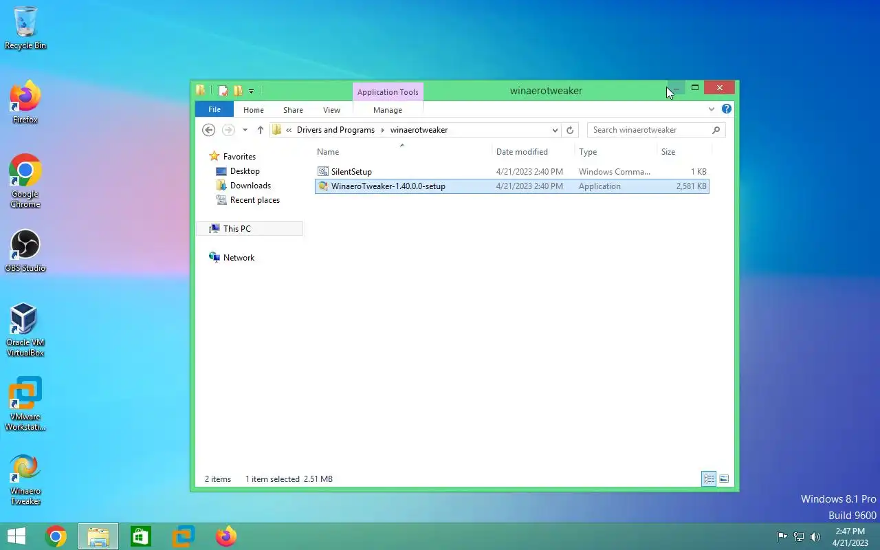Open the Winaero Tweaker desktop shortcut
The image size is (880, 550).
tap(25, 478)
